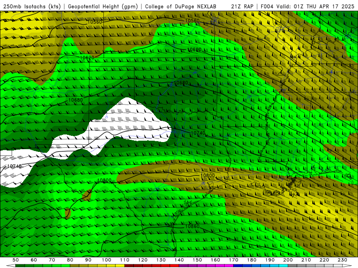Click the 110 knot color bar label
This screenshot has height=268, width=358.
(x=124, y=260)
